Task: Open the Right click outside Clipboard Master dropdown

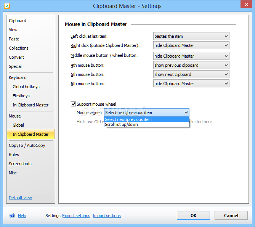Action: pyautogui.click(x=191, y=45)
